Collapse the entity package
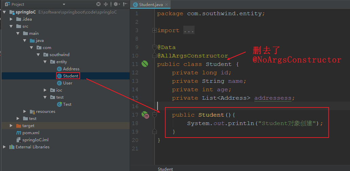Viewport: 350px width, 171px height. click(x=45, y=62)
